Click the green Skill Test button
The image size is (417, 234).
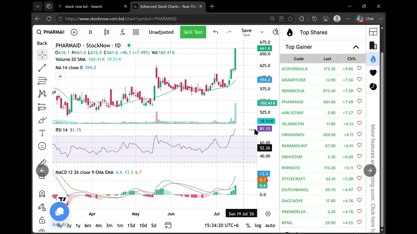point(193,32)
